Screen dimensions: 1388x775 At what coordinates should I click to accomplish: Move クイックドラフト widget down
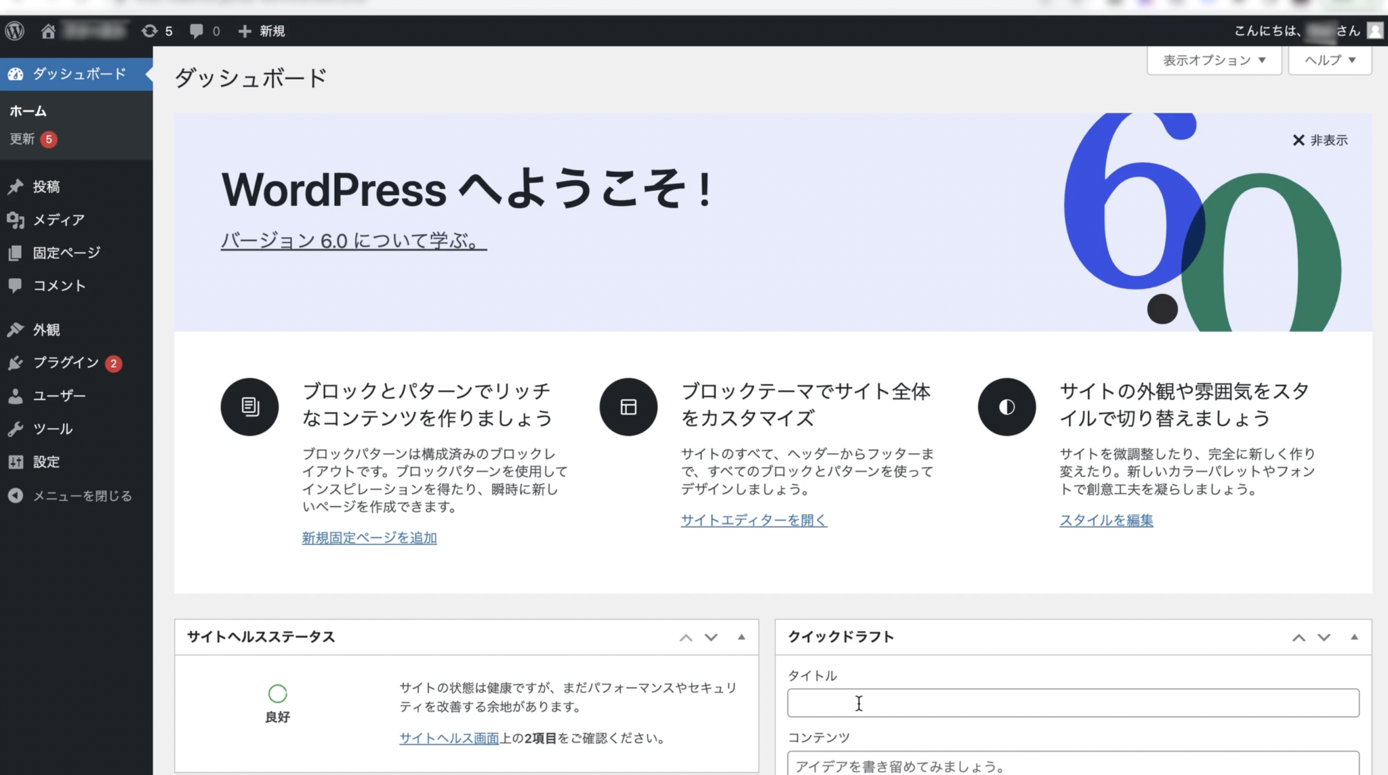1324,637
